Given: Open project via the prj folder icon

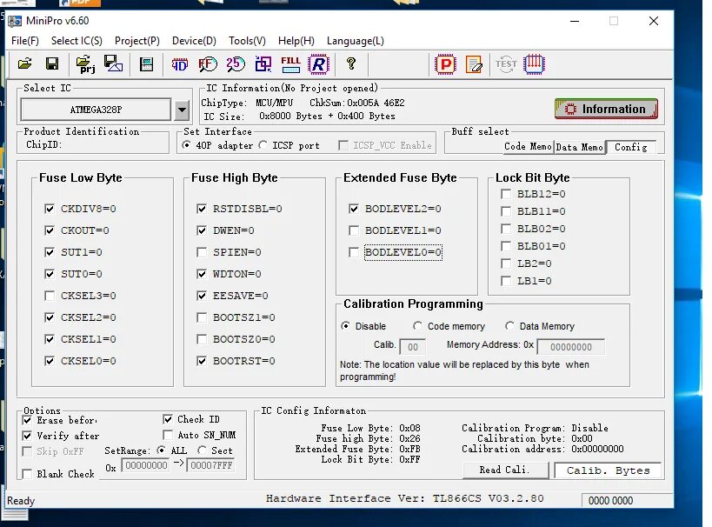Looking at the screenshot, I should tap(85, 64).
